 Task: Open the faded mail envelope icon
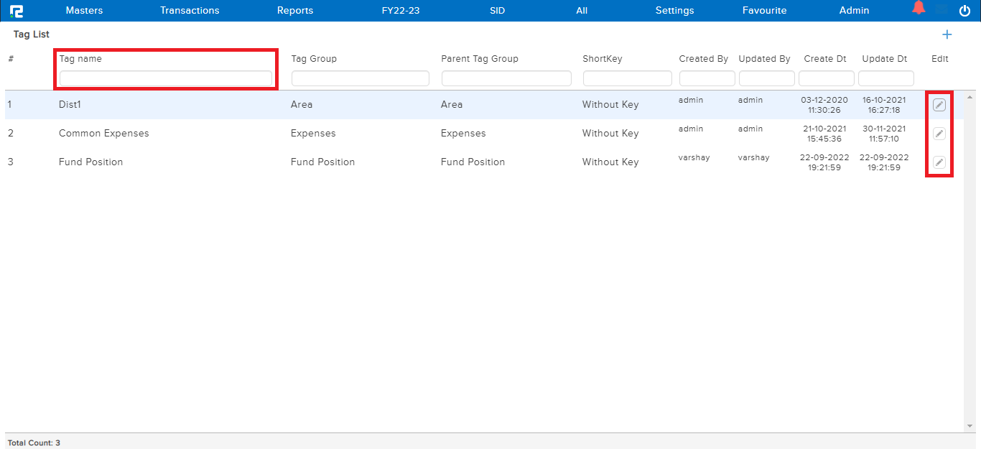(x=942, y=11)
